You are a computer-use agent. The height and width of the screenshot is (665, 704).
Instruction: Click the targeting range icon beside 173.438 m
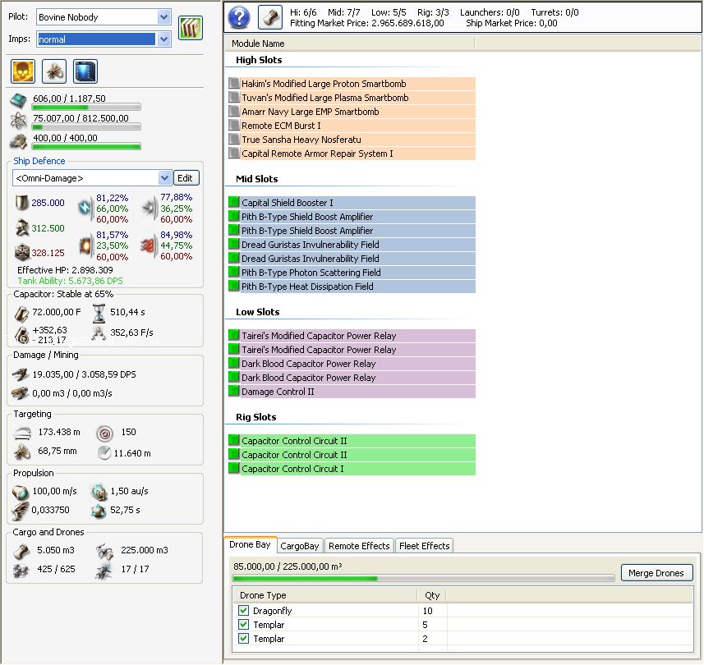tap(22, 433)
